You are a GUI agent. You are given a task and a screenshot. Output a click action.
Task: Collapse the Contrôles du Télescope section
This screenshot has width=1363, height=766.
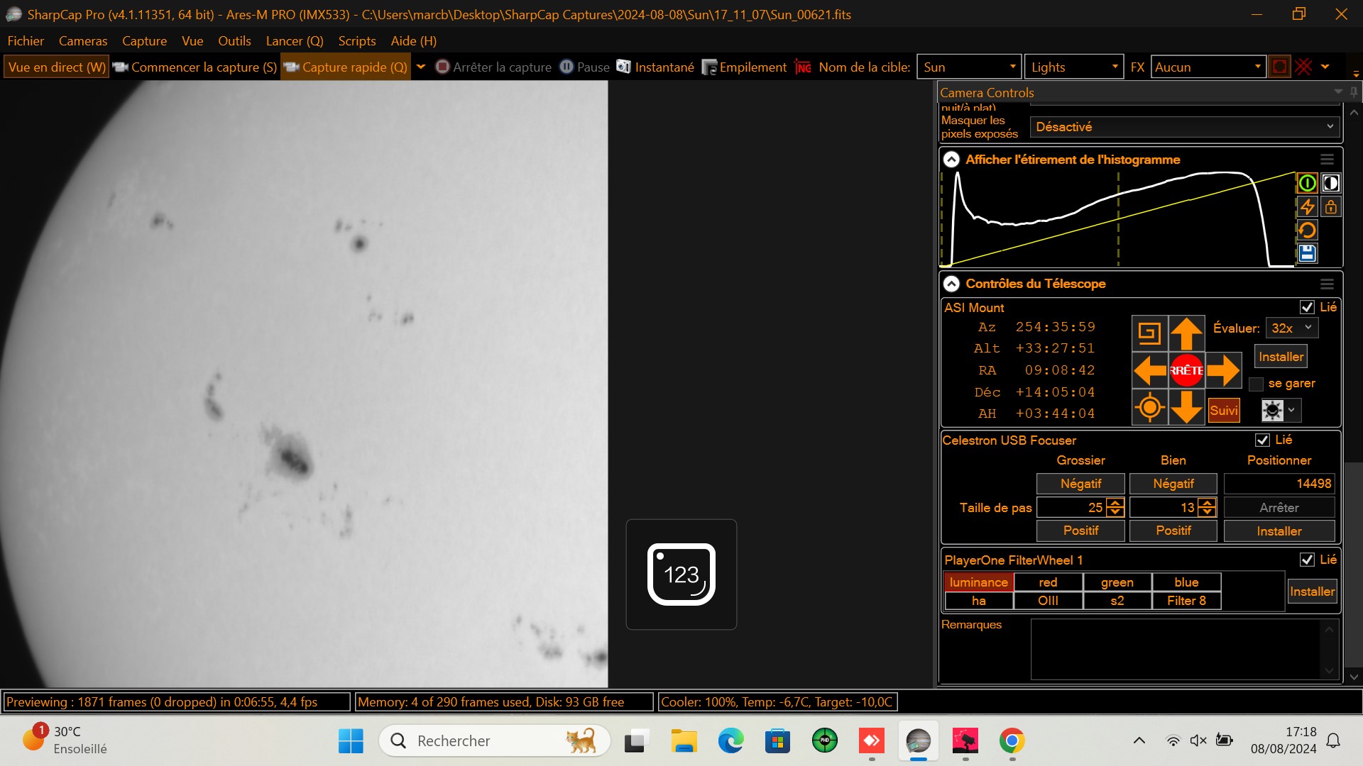click(x=951, y=284)
